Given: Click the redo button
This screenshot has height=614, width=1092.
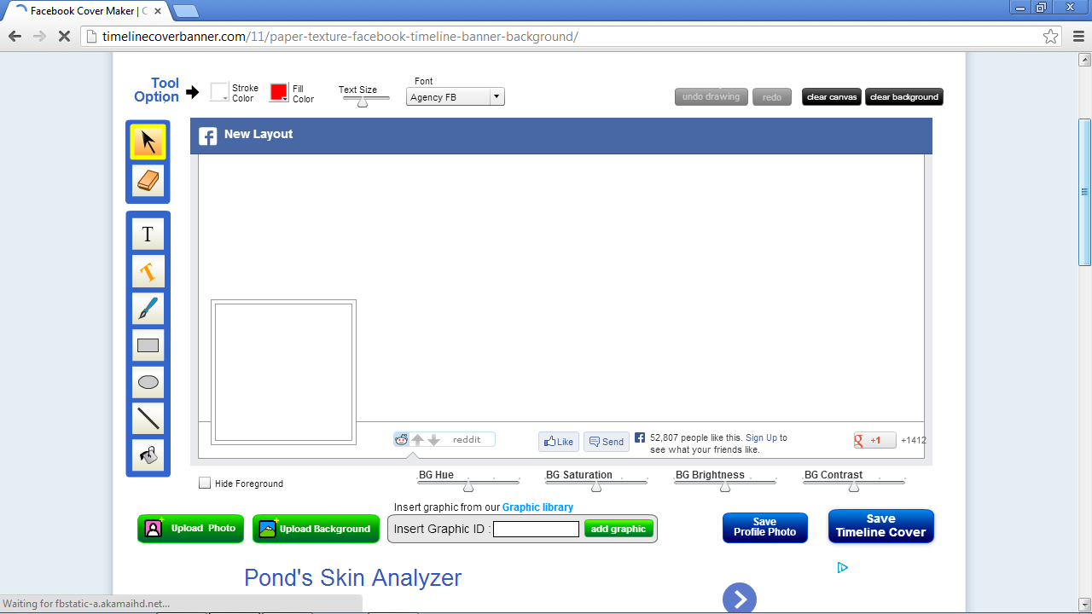Looking at the screenshot, I should [x=772, y=97].
